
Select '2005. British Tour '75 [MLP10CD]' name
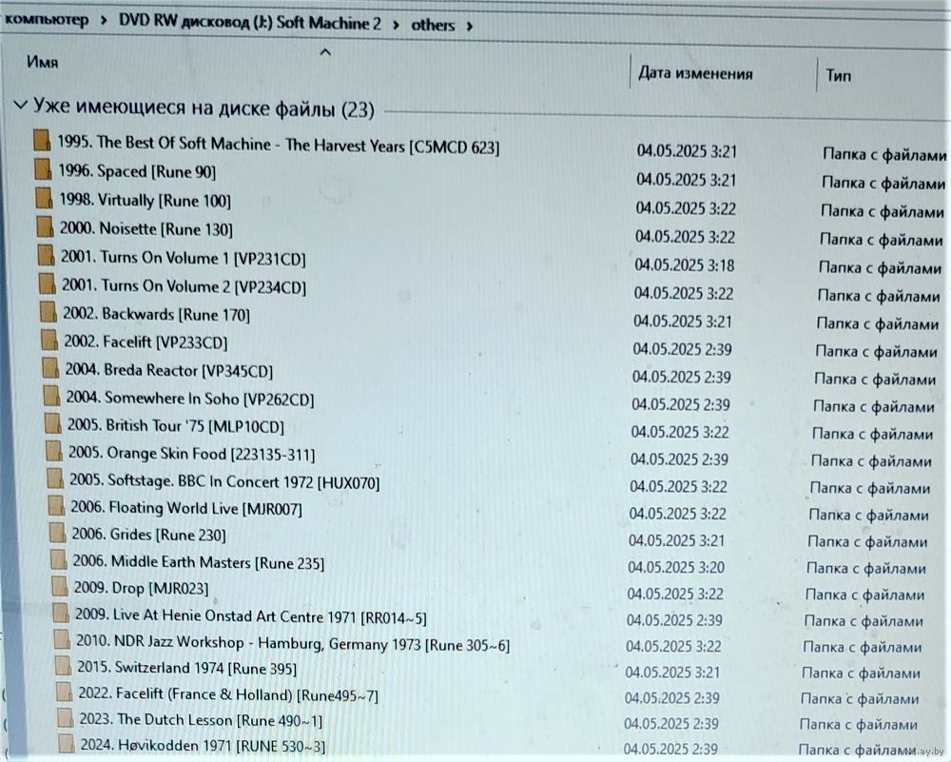click(x=176, y=426)
